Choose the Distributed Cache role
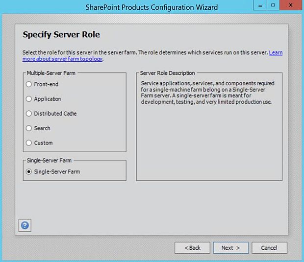 (x=51, y=114)
